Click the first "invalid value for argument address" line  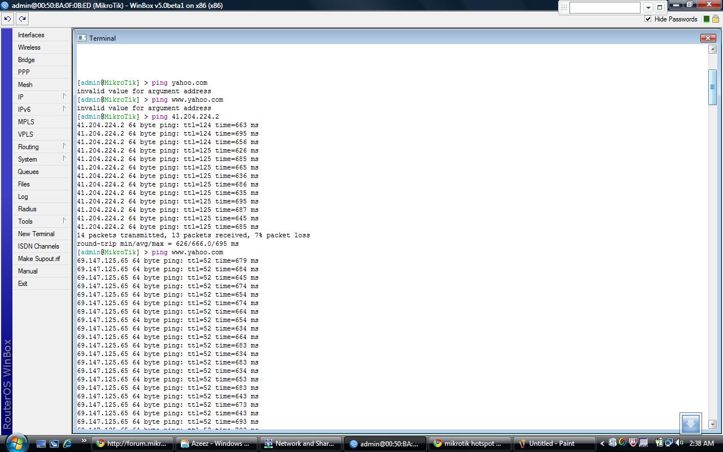click(x=144, y=91)
